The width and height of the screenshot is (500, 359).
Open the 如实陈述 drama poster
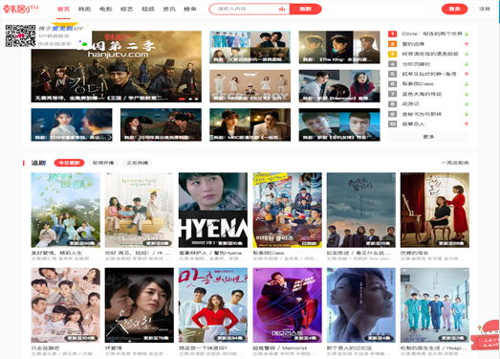tap(361, 211)
